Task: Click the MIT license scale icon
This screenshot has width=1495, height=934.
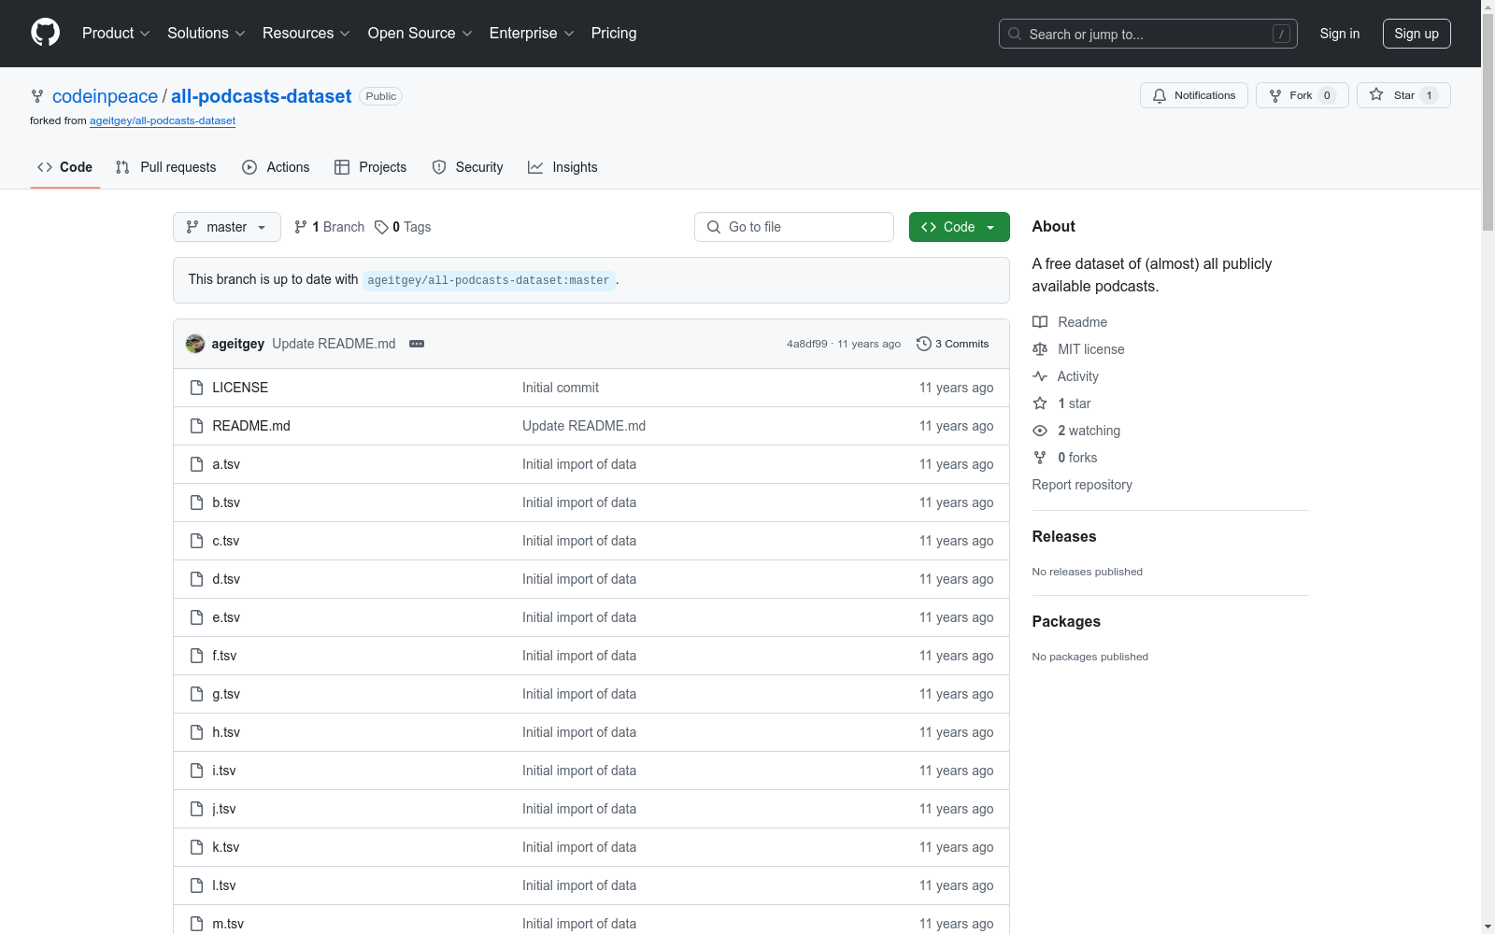Action: (x=1040, y=349)
